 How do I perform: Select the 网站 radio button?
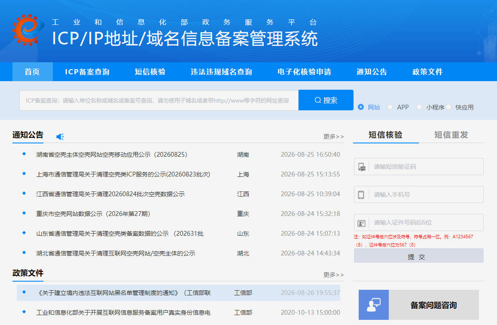[x=361, y=107]
